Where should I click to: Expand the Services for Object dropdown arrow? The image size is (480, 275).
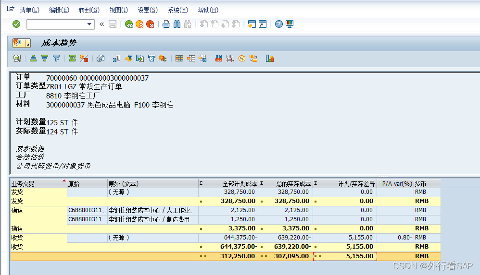click(x=28, y=43)
